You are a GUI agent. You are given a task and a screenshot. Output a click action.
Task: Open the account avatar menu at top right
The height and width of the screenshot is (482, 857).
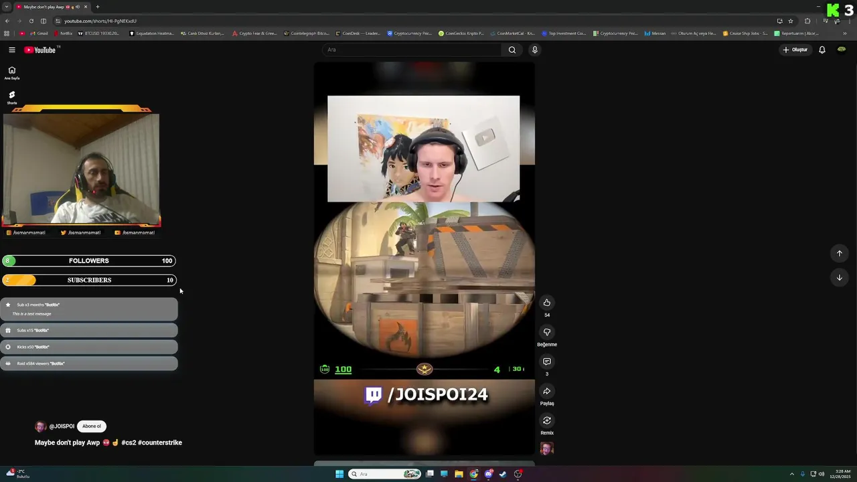(x=842, y=50)
